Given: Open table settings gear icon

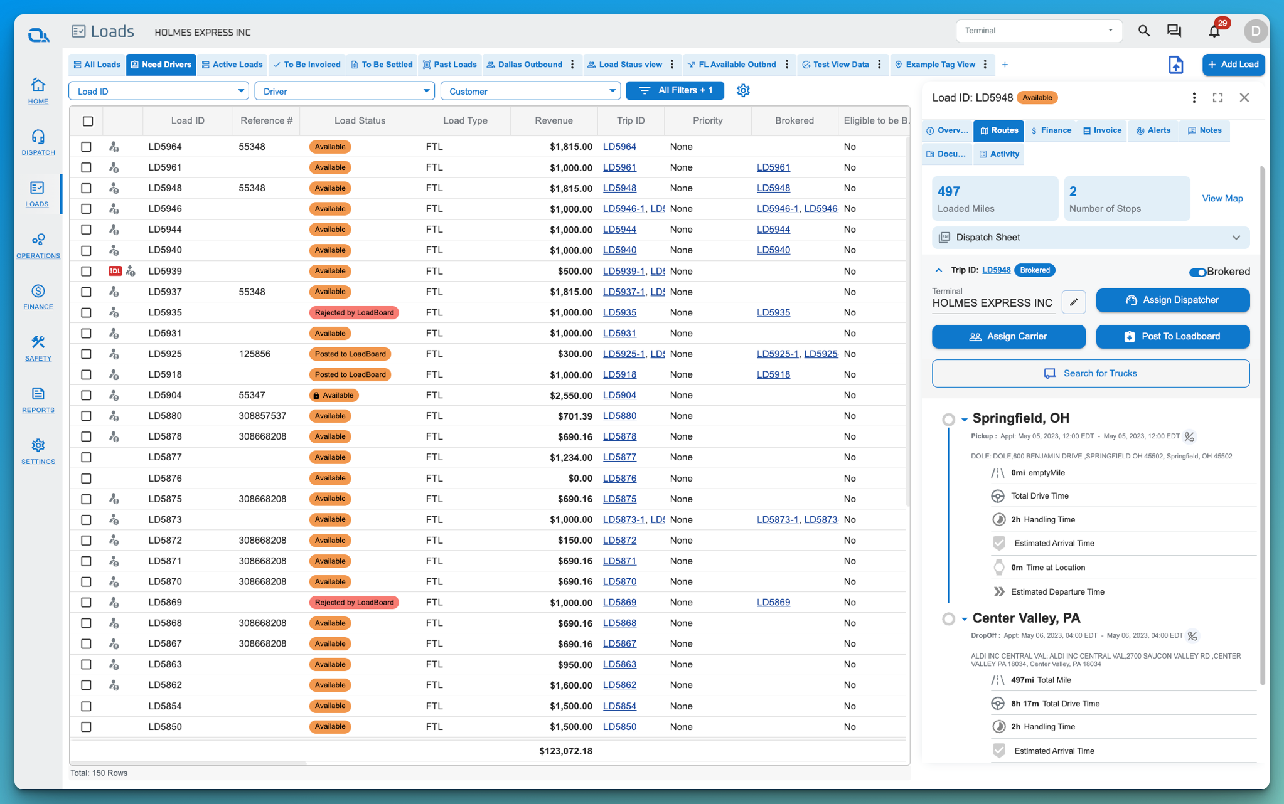Looking at the screenshot, I should click(x=743, y=91).
